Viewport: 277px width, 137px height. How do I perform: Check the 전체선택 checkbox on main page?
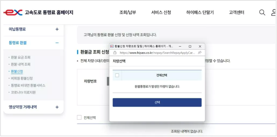point(79,117)
